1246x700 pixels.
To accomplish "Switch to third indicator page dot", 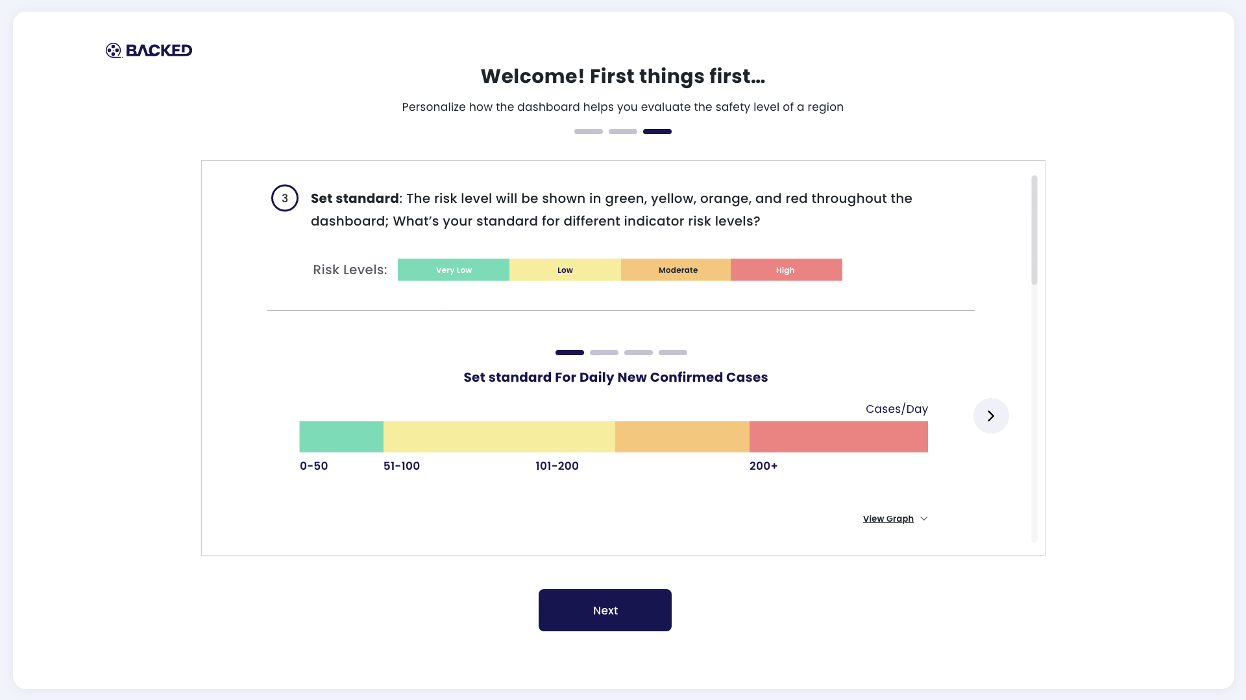I will pyautogui.click(x=639, y=353).
